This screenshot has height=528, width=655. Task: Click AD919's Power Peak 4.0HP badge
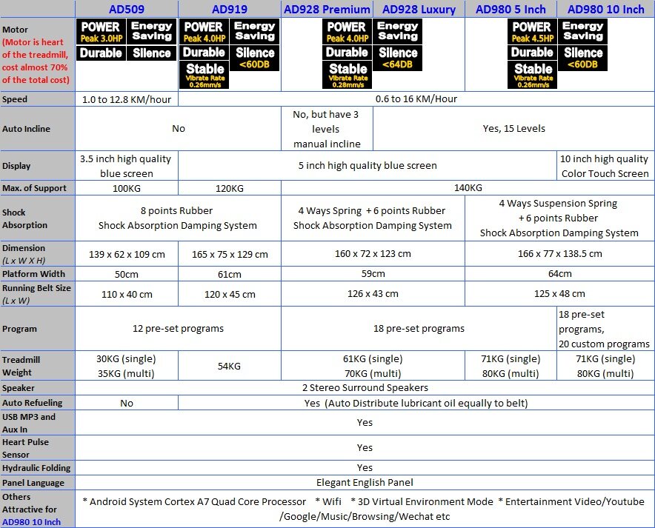click(205, 32)
